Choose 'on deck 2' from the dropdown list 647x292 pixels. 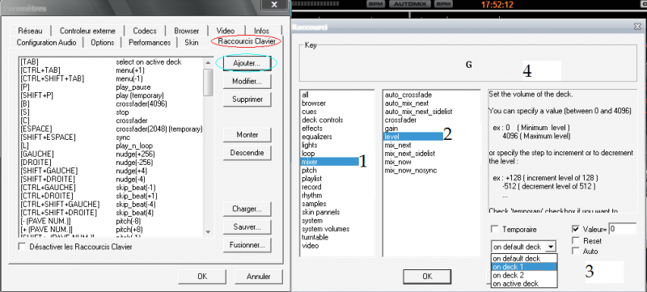pyautogui.click(x=524, y=275)
